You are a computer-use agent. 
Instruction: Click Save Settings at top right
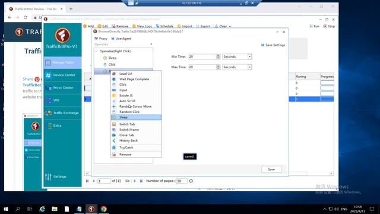tap(273, 45)
